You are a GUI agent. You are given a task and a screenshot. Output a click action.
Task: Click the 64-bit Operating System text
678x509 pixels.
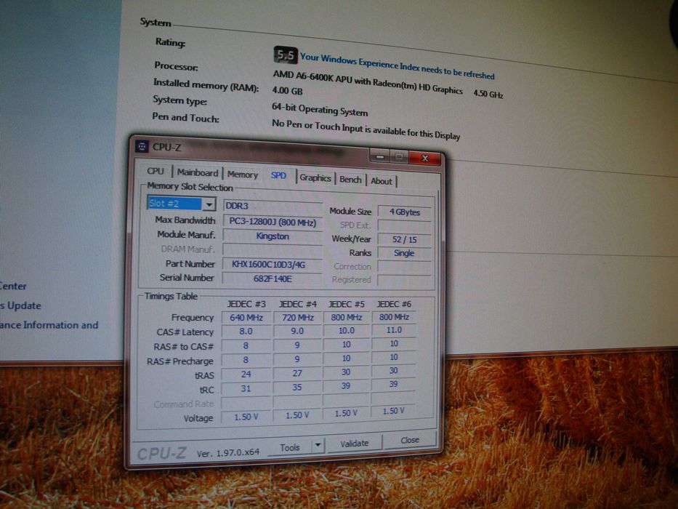pyautogui.click(x=320, y=110)
